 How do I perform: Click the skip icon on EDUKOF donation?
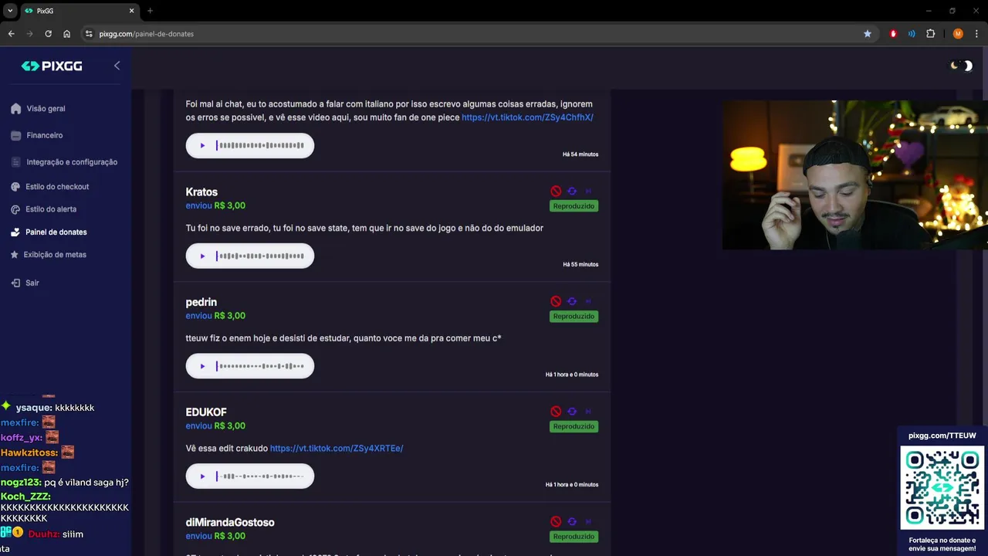[x=588, y=412]
